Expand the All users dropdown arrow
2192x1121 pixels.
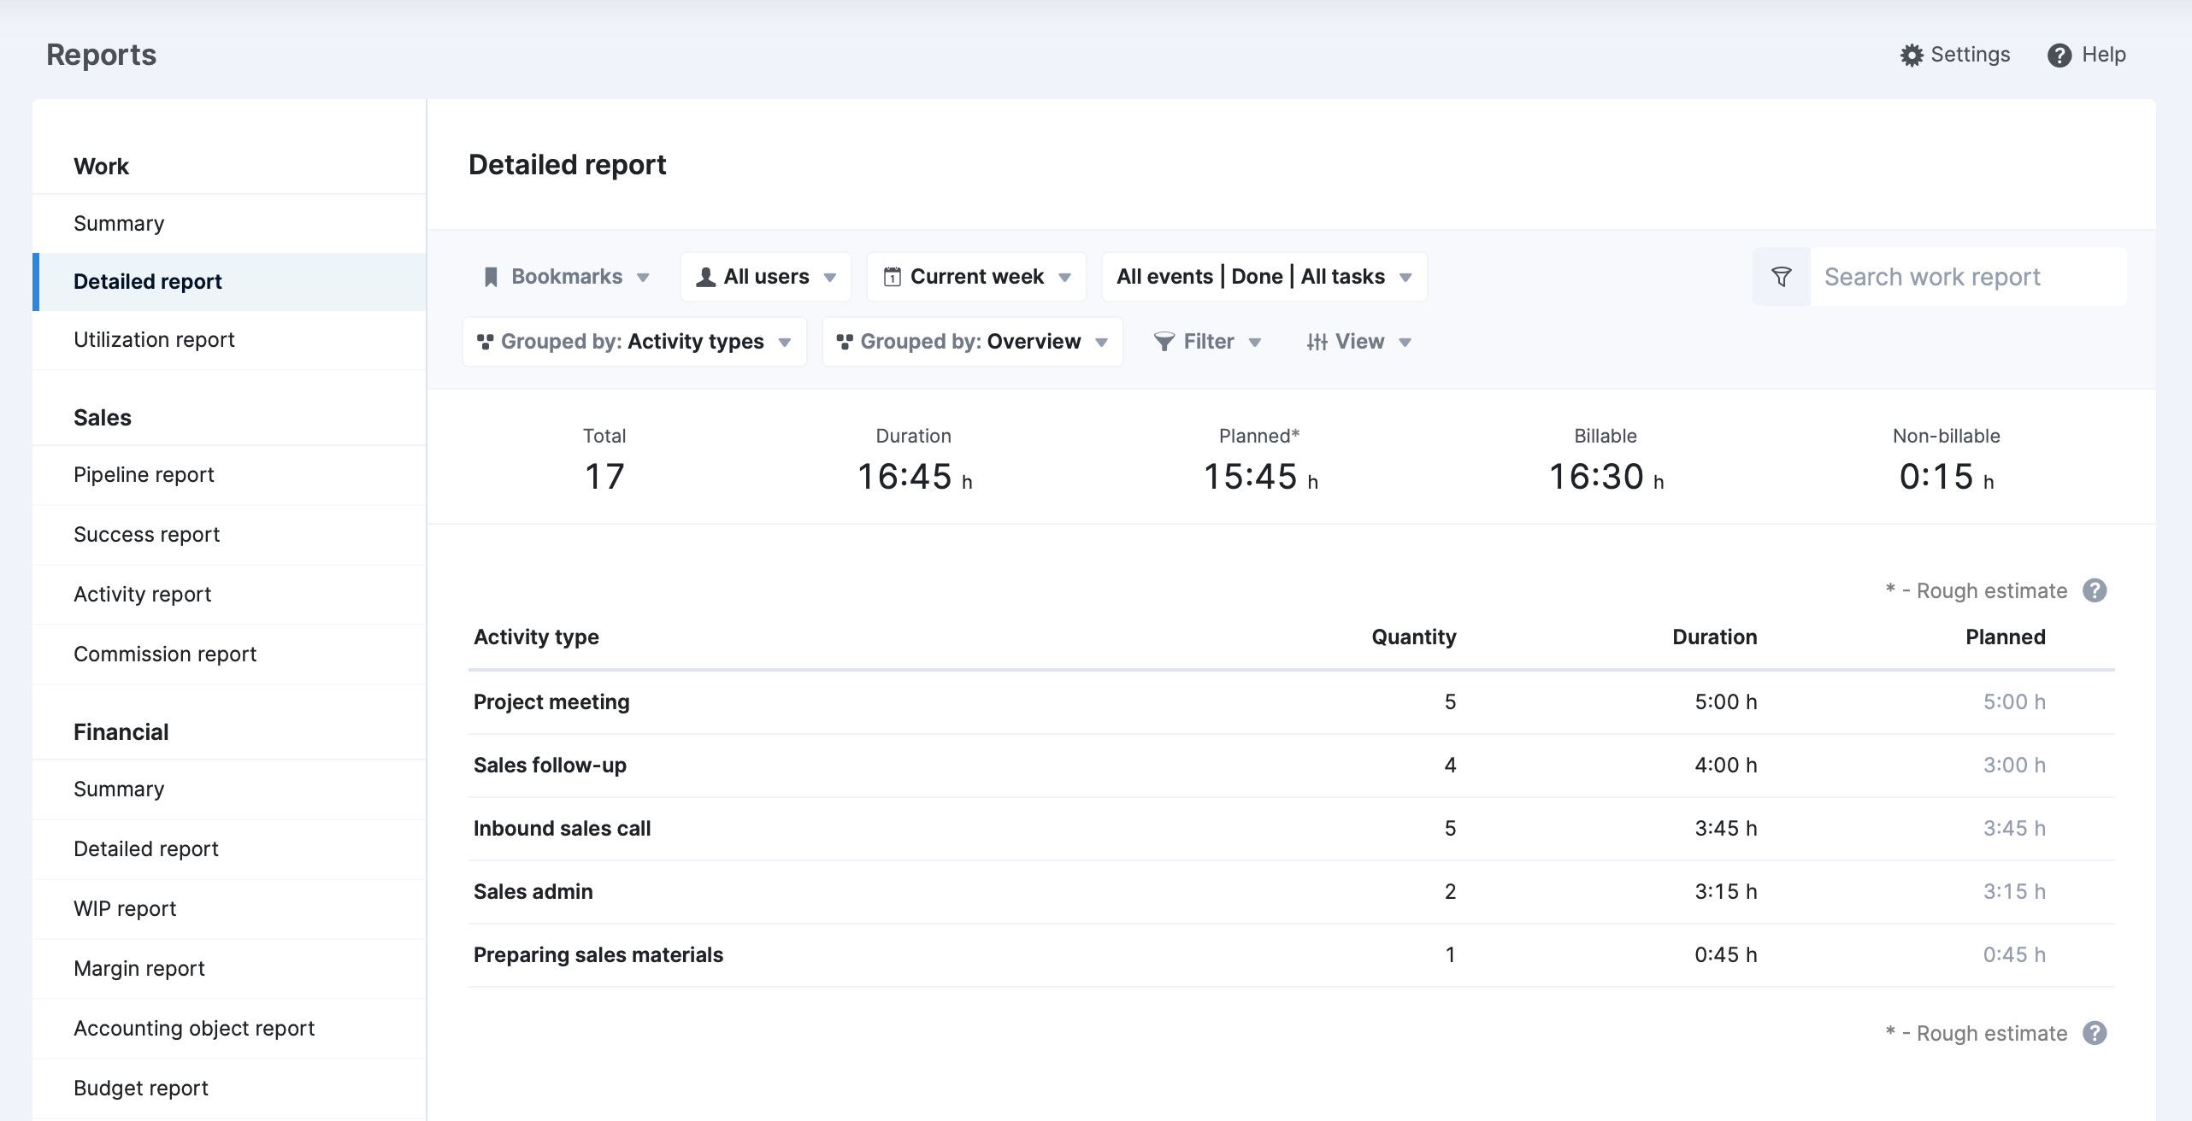[829, 278]
